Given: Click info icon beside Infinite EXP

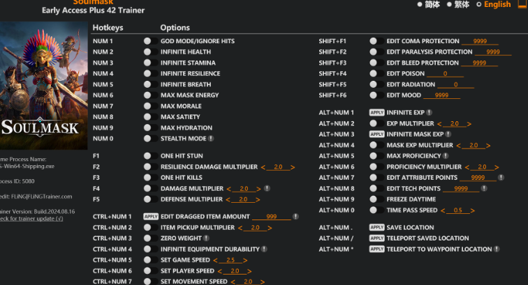Looking at the screenshot, I should pos(429,112).
